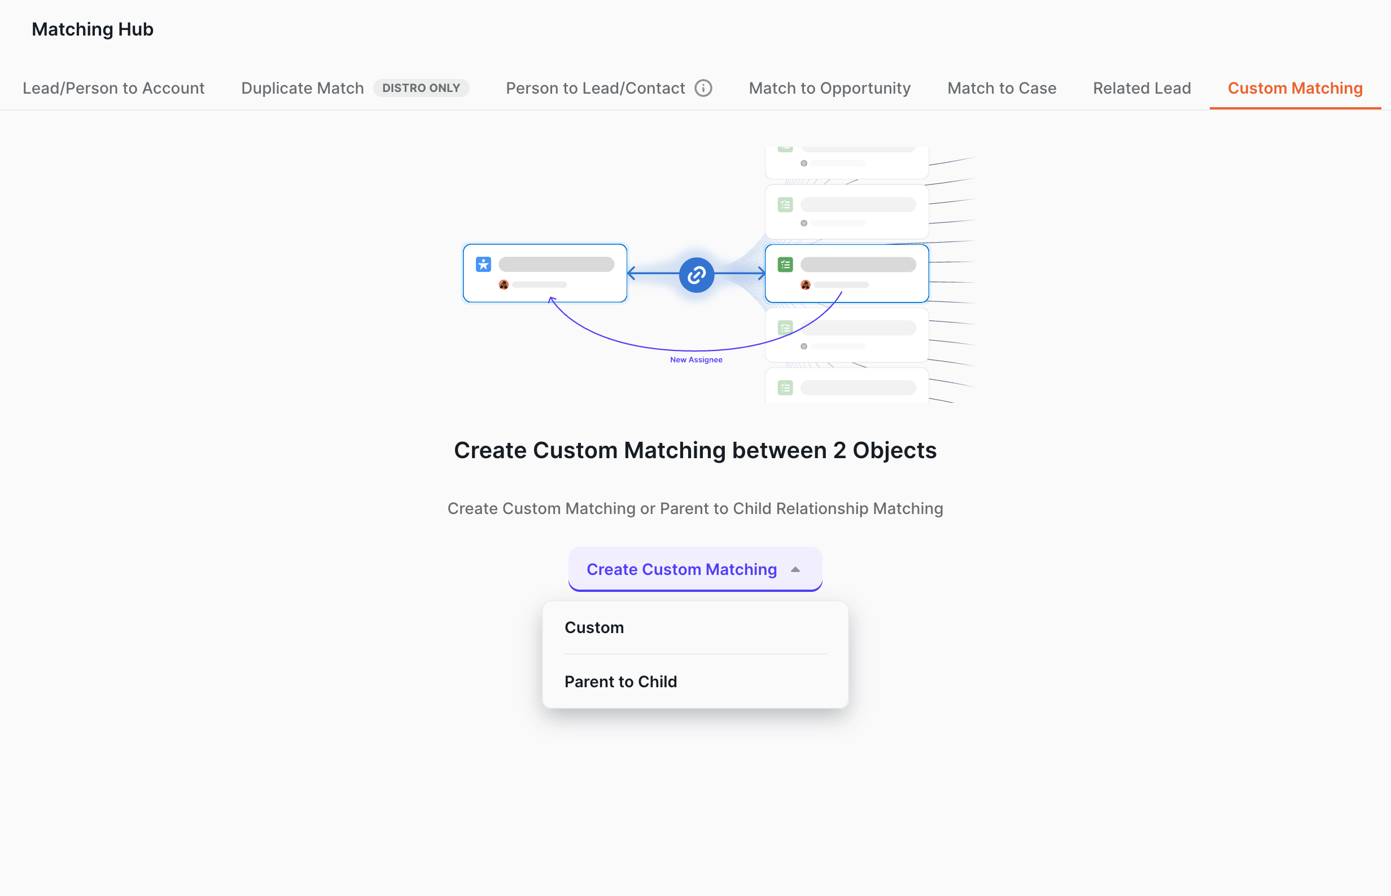Open the Related Lead tab
This screenshot has width=1391, height=896.
coord(1141,88)
